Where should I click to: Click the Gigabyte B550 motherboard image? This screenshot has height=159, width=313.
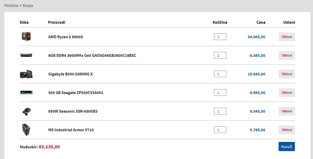pyautogui.click(x=26, y=74)
